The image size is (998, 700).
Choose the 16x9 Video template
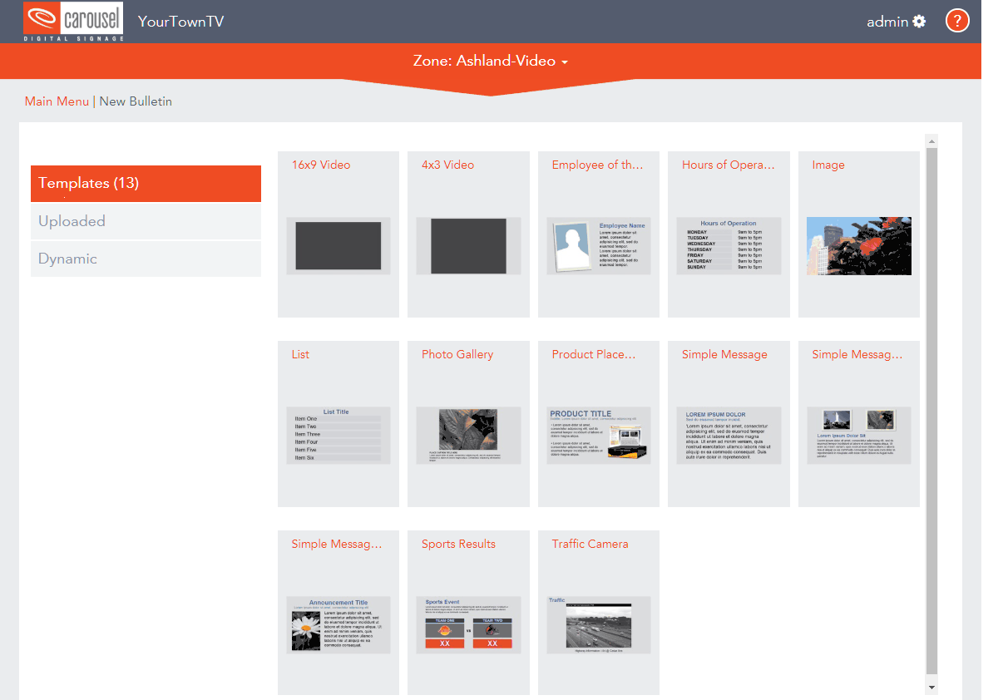[x=338, y=234]
